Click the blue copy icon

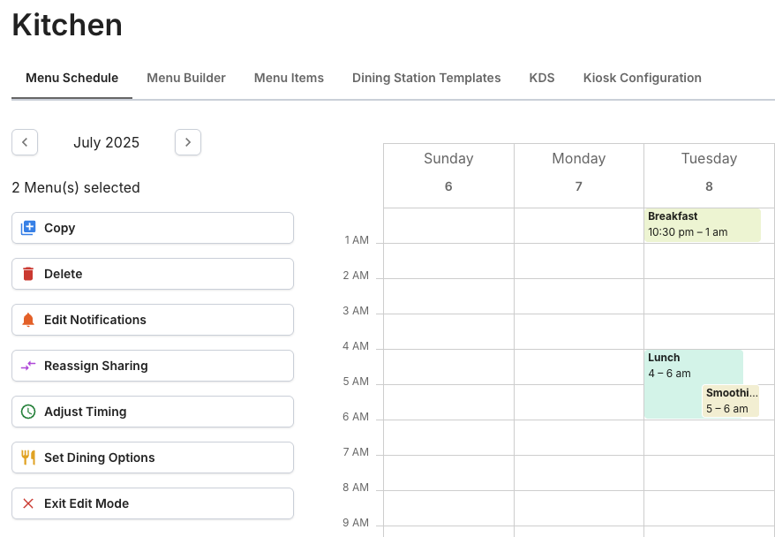click(28, 228)
